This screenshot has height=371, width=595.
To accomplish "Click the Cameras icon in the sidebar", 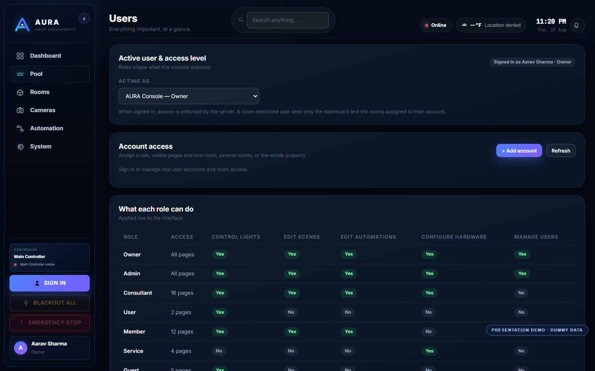I will 20,110.
